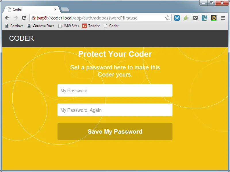Open the Chrome hamburger menu

coord(223,18)
